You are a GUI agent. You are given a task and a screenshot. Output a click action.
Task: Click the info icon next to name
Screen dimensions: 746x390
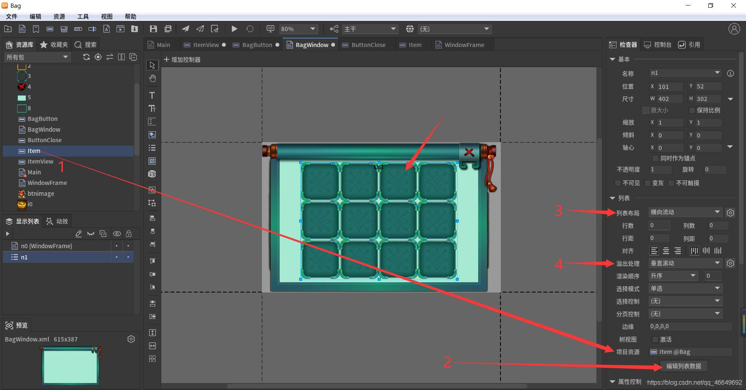click(x=730, y=73)
